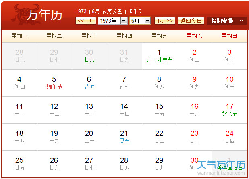This screenshot has width=249, height=179.
Task: Select June 21 夏至
Action: pyautogui.click(x=124, y=137)
